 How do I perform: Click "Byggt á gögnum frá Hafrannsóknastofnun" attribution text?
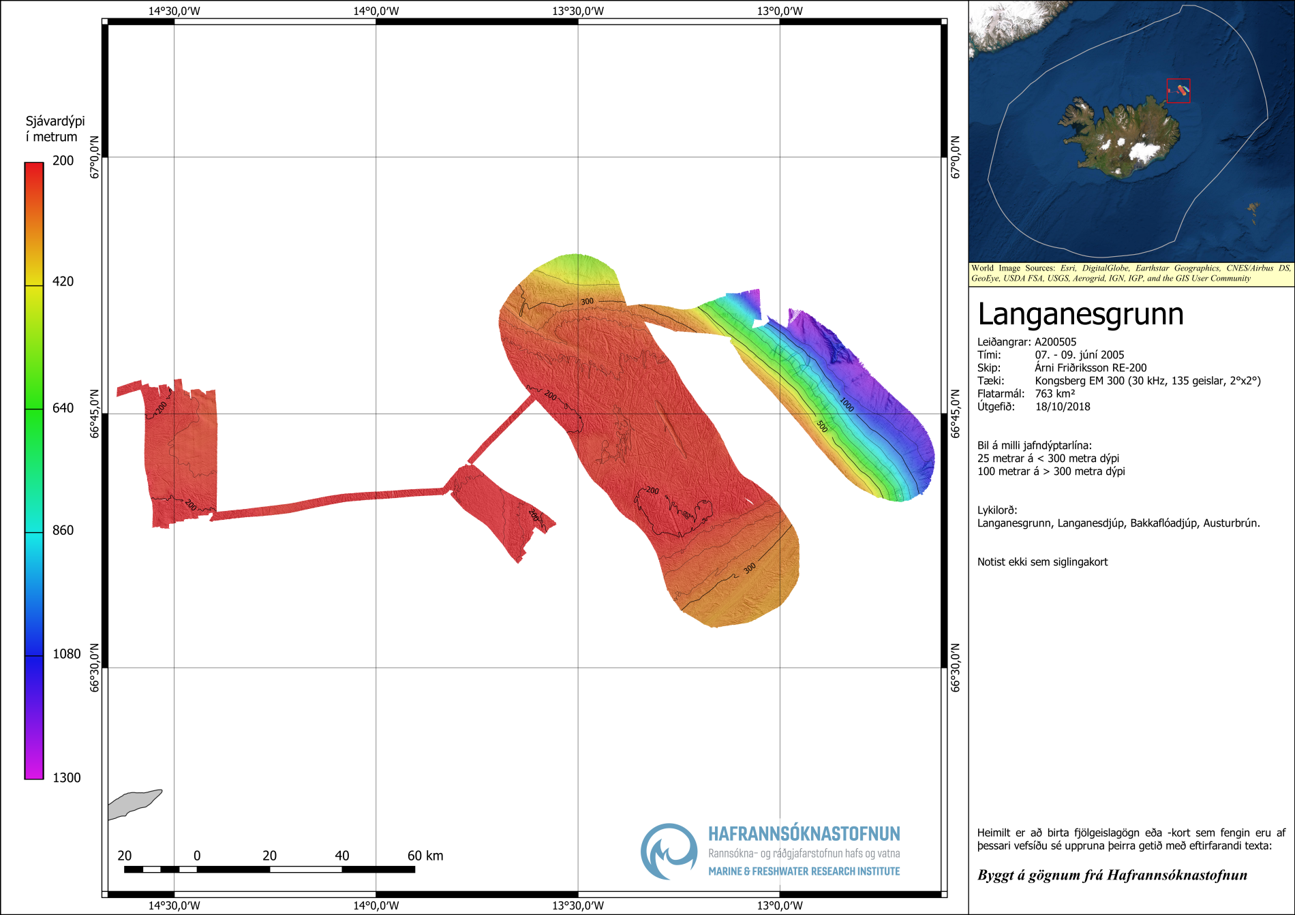pos(1112,875)
